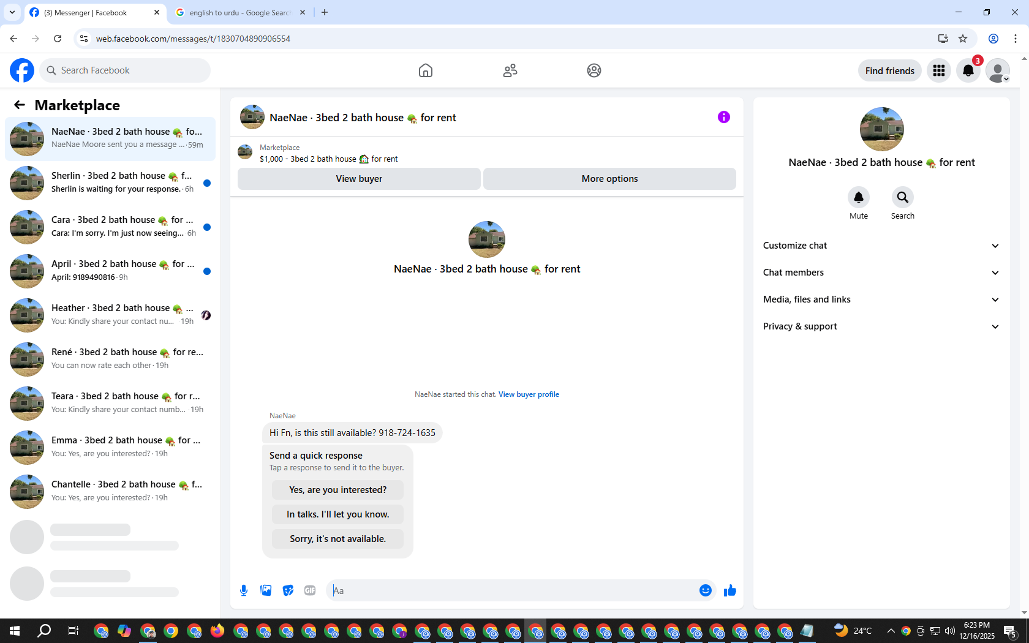
Task: Open the Groups icon in the top bar
Action: [x=594, y=70]
